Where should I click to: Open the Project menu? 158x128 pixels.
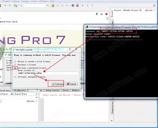point(6,1)
